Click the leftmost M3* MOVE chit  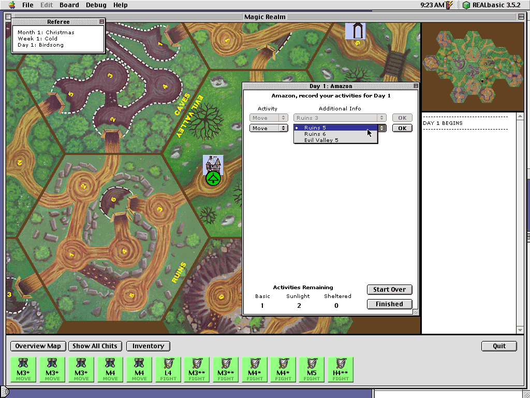click(x=23, y=369)
